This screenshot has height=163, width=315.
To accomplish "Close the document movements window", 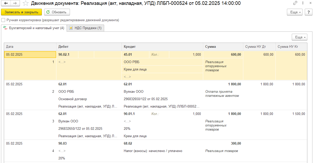I will click(x=310, y=3).
